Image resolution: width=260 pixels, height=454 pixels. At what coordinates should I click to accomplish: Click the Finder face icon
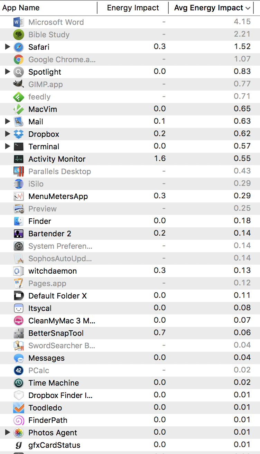(18, 221)
